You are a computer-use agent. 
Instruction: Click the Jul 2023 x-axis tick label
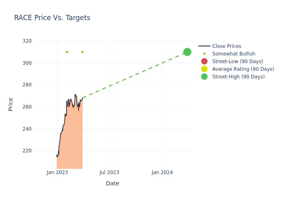click(x=109, y=172)
